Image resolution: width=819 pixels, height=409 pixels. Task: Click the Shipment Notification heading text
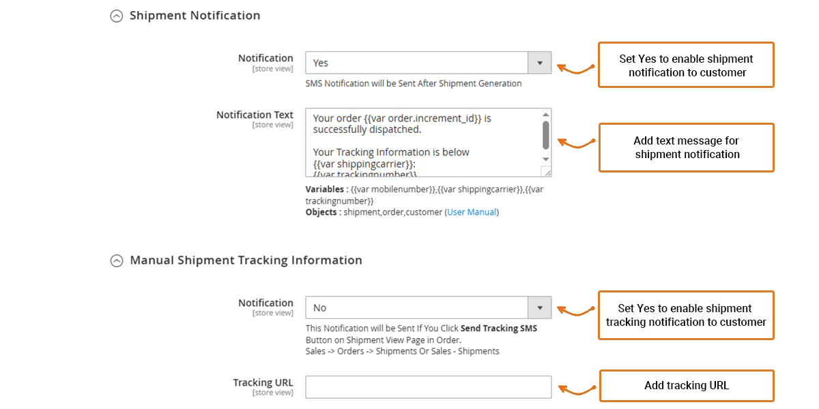pyautogui.click(x=195, y=16)
